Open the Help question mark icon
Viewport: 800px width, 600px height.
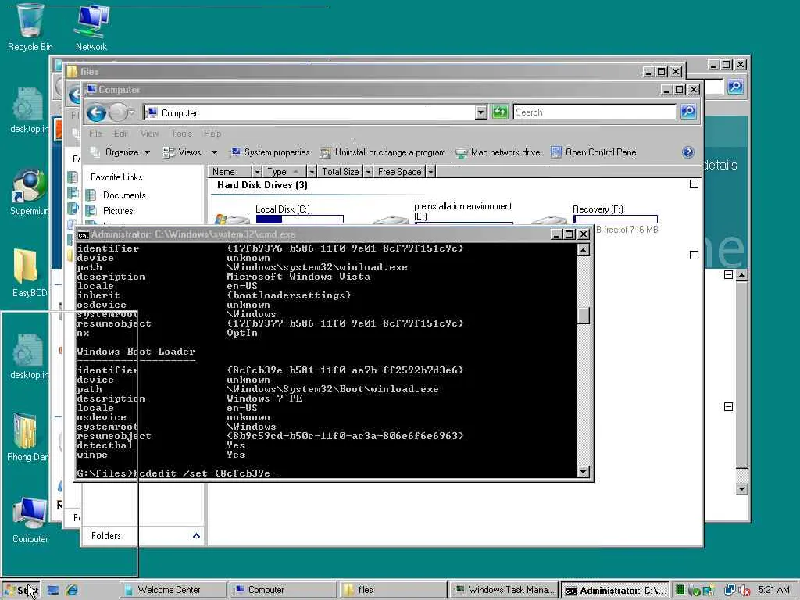[687, 152]
